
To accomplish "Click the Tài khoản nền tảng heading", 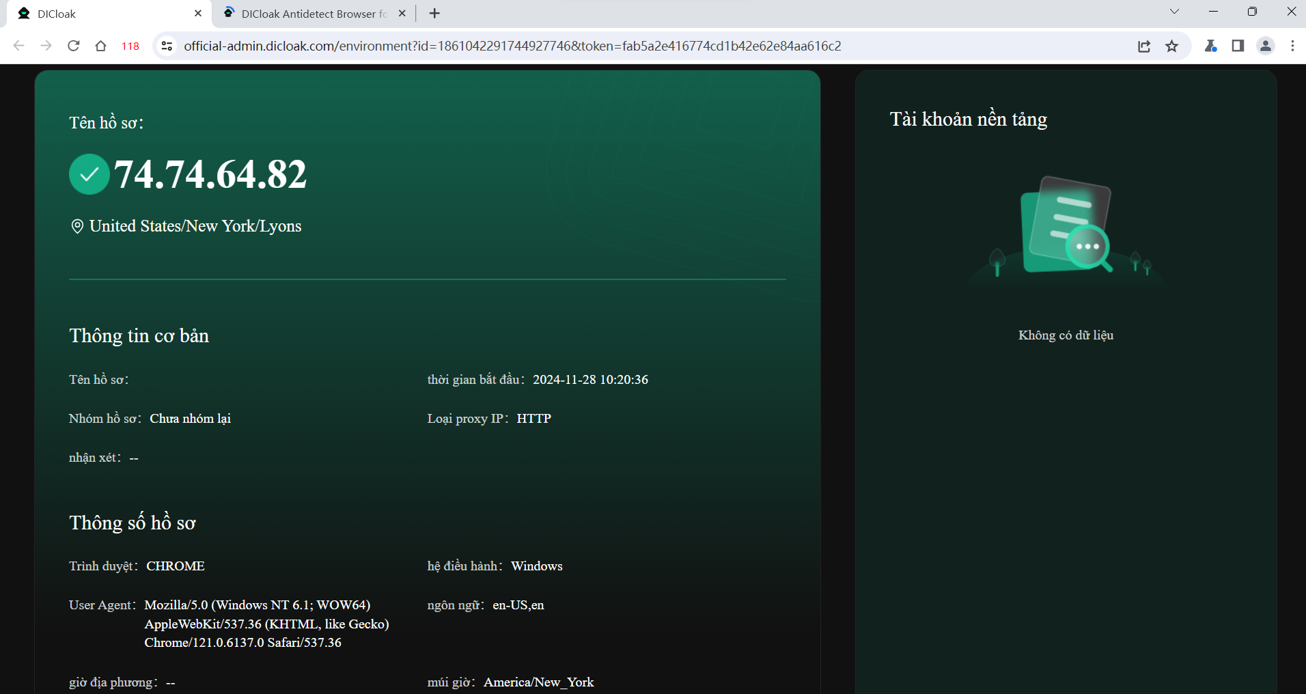I will pyautogui.click(x=968, y=119).
